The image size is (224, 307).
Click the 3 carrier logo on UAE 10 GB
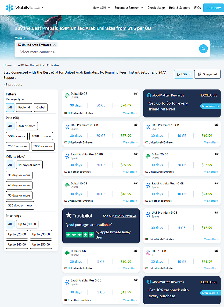click(148, 253)
